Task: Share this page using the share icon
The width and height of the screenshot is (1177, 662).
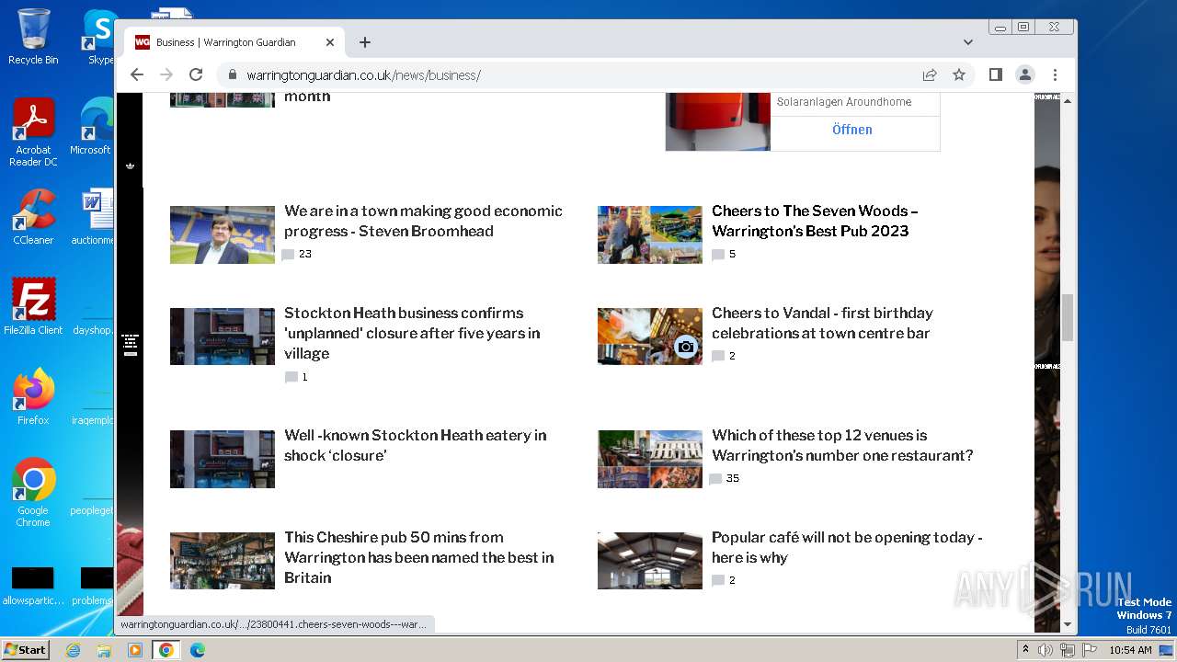Action: coord(930,74)
